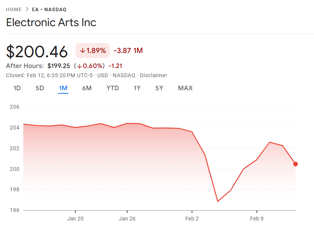
Task: Click the $200.46 current price
Action: [x=37, y=51]
